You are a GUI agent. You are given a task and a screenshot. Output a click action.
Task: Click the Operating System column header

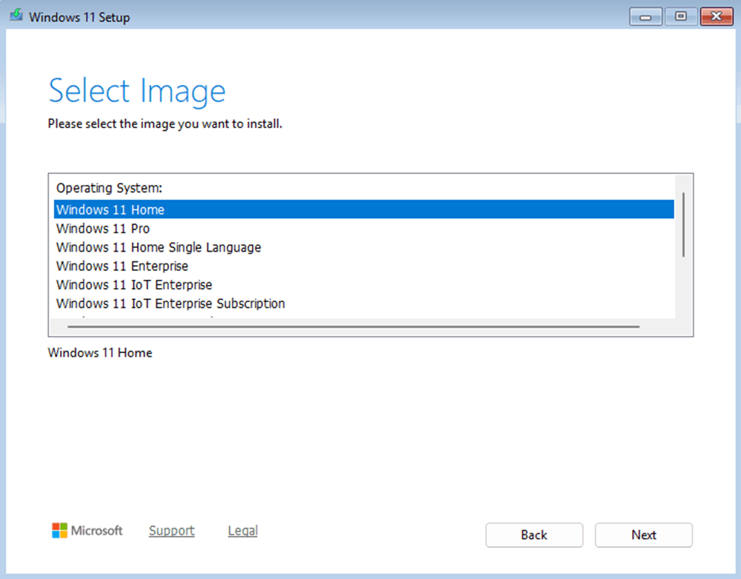click(x=109, y=188)
